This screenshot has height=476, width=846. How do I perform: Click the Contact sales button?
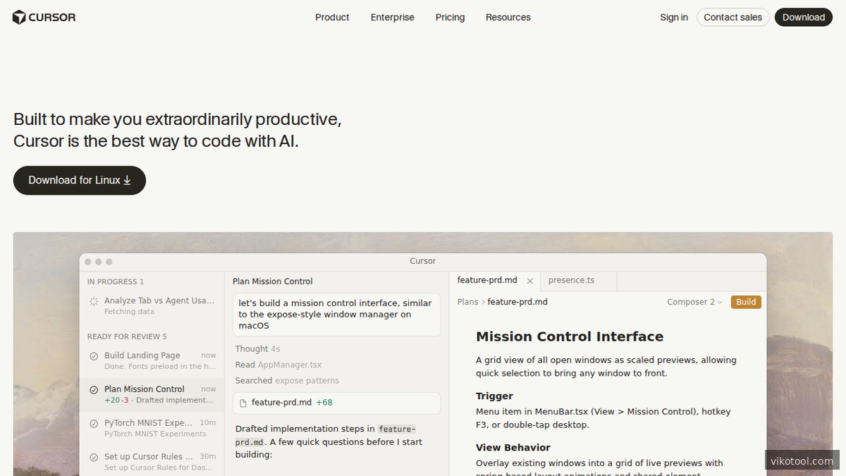coord(732,17)
